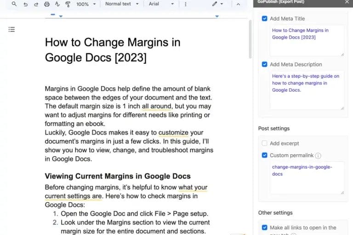Toggle the Custom permalink checkbox
353x235 pixels.
coord(265,155)
